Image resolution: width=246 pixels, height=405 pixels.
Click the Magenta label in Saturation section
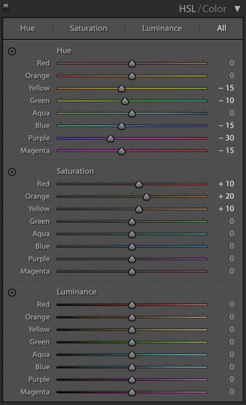tap(35, 272)
